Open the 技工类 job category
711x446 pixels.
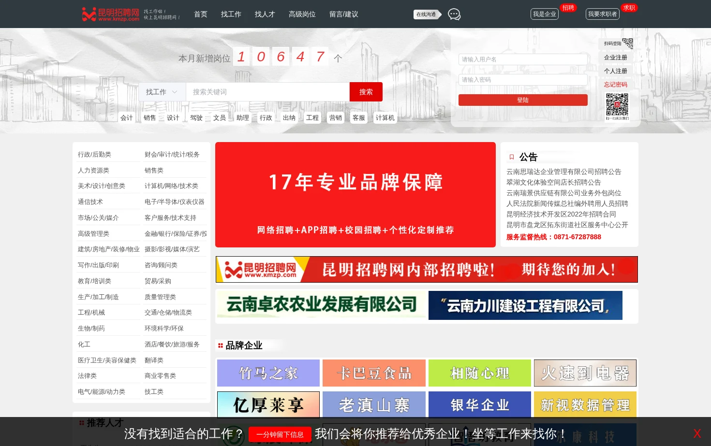pyautogui.click(x=154, y=391)
